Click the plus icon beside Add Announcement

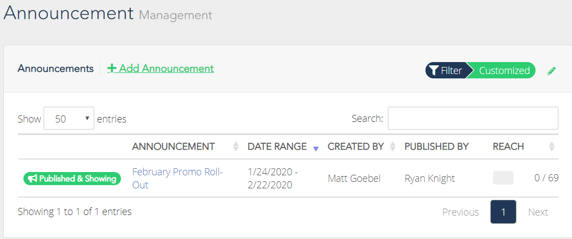[x=112, y=68]
